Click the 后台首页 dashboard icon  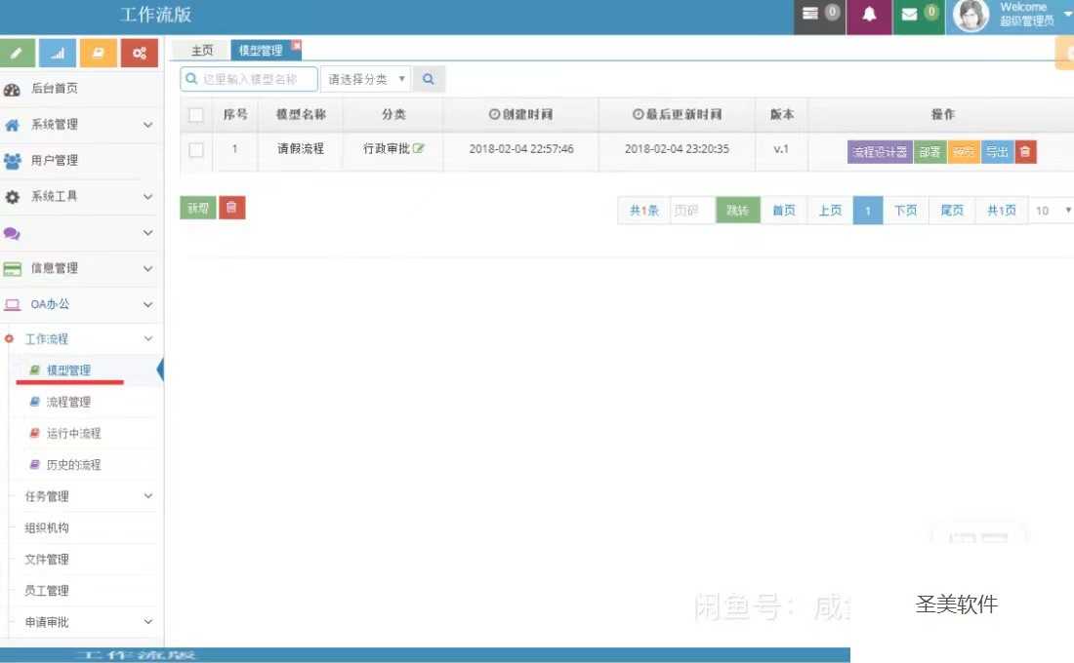coord(12,89)
